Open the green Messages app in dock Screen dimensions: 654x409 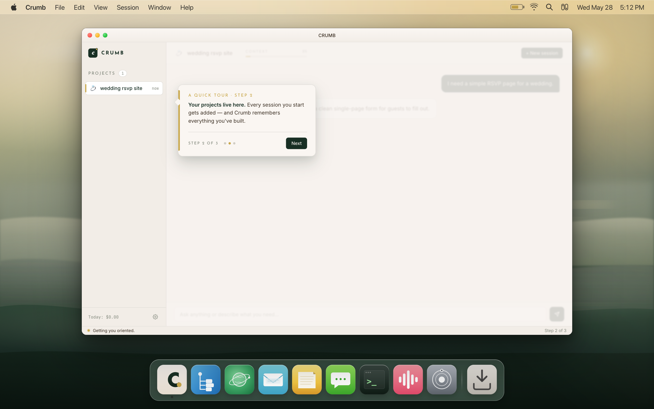[341, 380]
